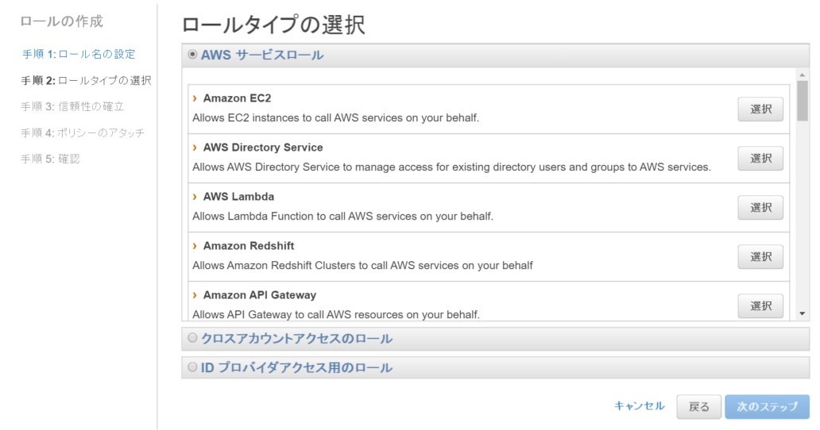This screenshot has width=820, height=430.
Task: Click 選択 button for Amazon API Gateway
Action: pyautogui.click(x=760, y=305)
